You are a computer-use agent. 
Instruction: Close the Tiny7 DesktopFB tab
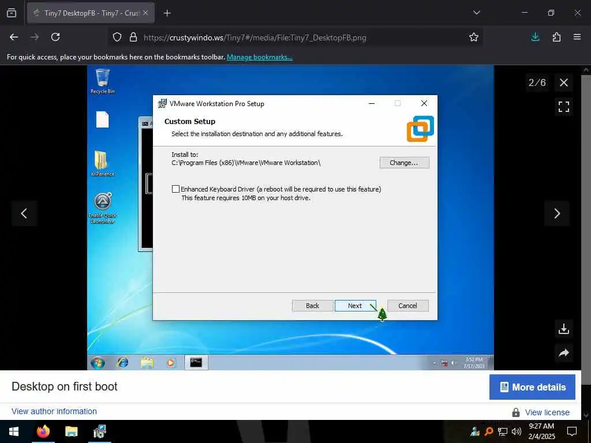click(145, 13)
